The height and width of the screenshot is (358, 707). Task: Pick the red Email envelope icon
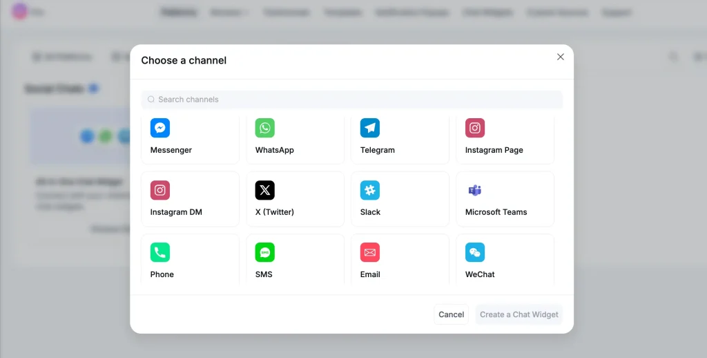click(370, 252)
